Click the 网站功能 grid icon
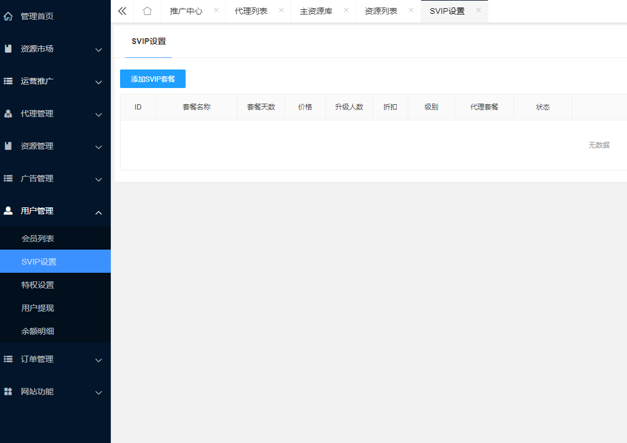The height and width of the screenshot is (443, 627). coord(8,391)
